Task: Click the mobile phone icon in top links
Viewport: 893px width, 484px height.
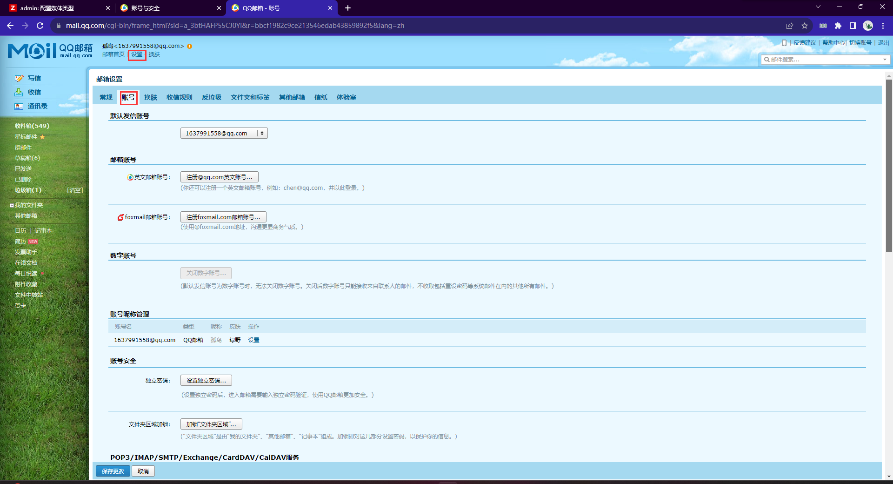Action: [x=784, y=43]
